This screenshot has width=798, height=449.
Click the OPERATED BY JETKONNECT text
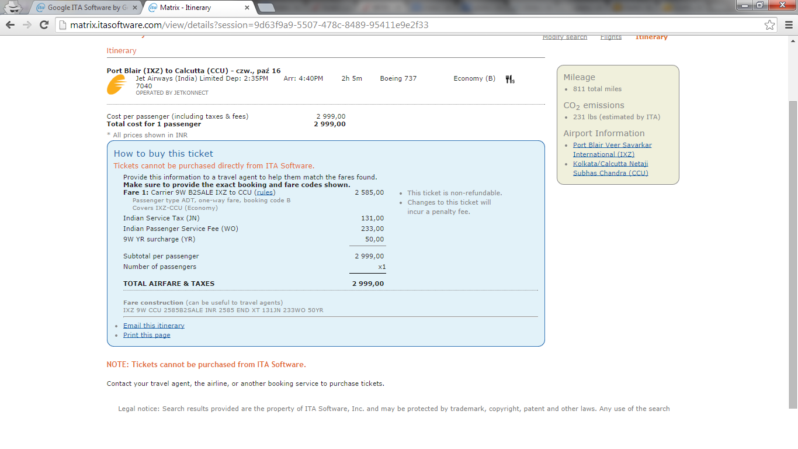click(x=172, y=93)
